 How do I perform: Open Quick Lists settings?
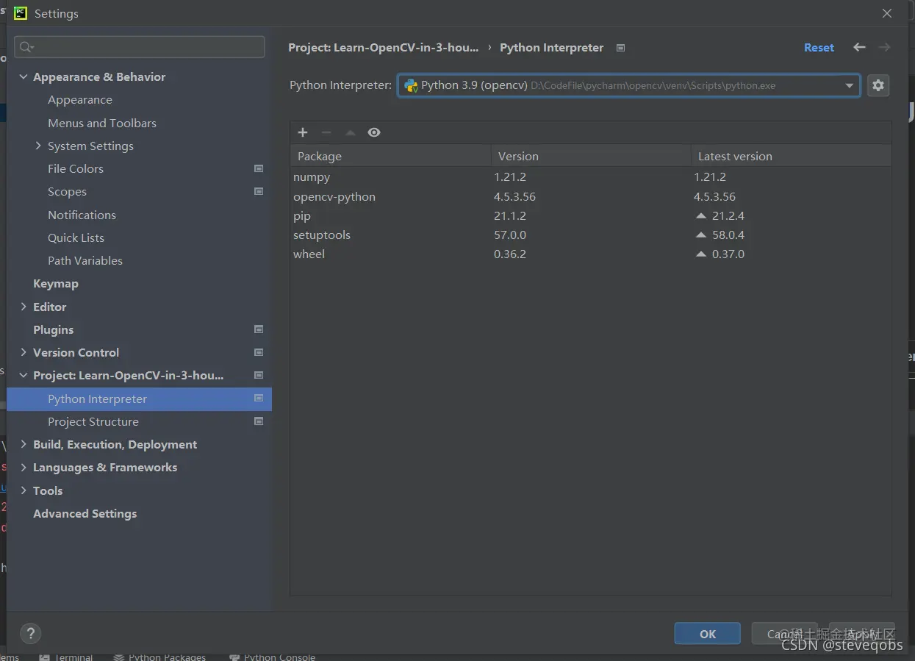click(76, 237)
